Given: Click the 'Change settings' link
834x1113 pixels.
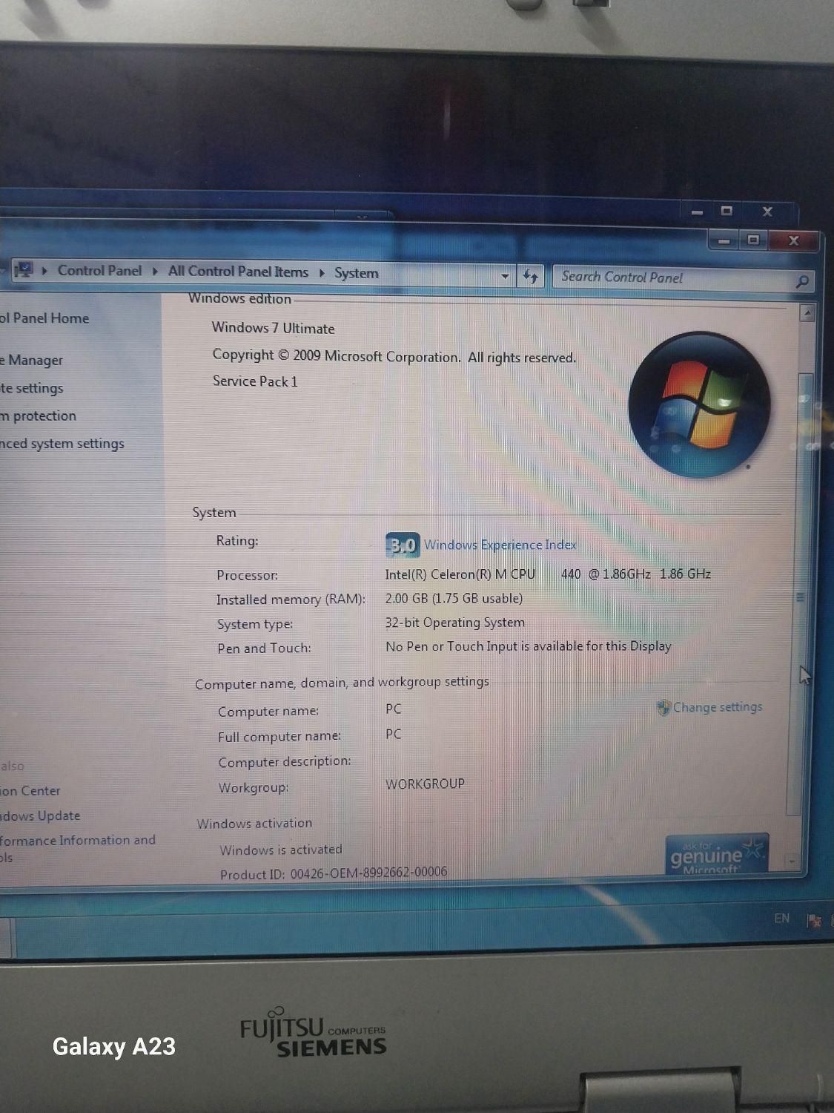Looking at the screenshot, I should 717,707.
